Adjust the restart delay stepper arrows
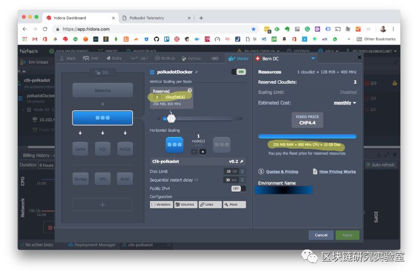 coord(242,180)
